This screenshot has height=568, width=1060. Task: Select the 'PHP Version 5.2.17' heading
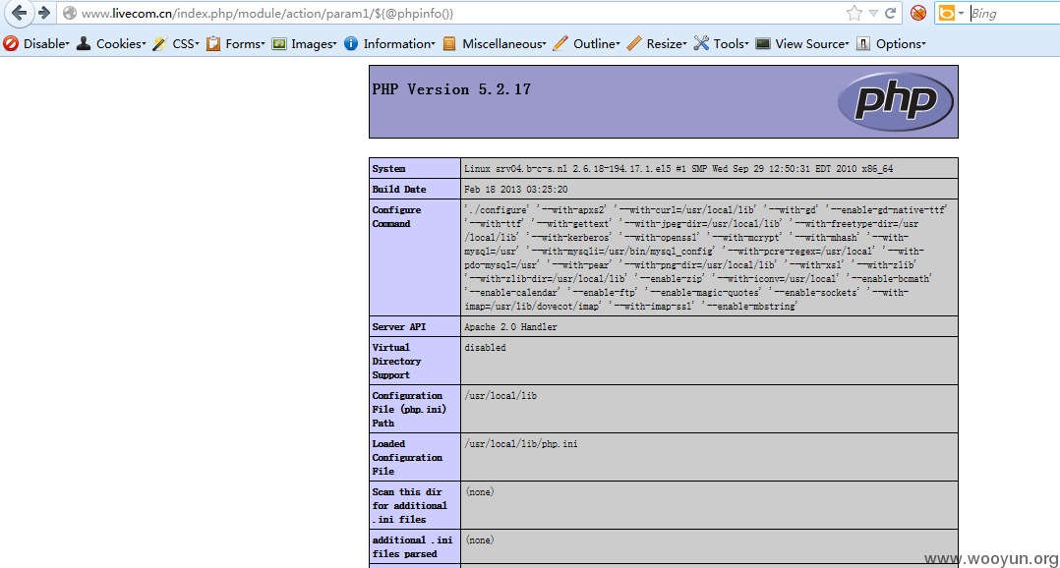point(451,89)
